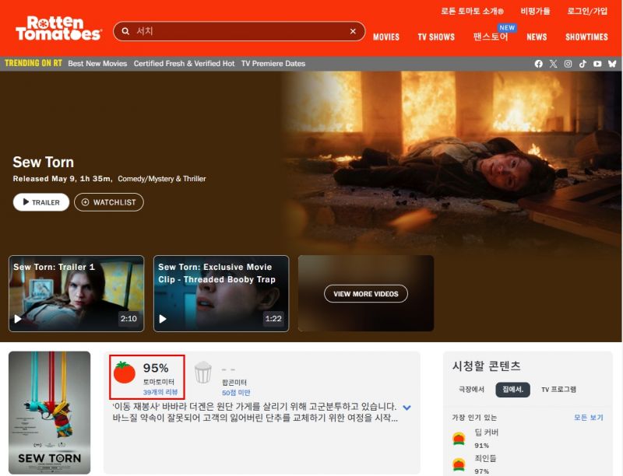Click the red tomato Tomatometer icon

(x=125, y=373)
